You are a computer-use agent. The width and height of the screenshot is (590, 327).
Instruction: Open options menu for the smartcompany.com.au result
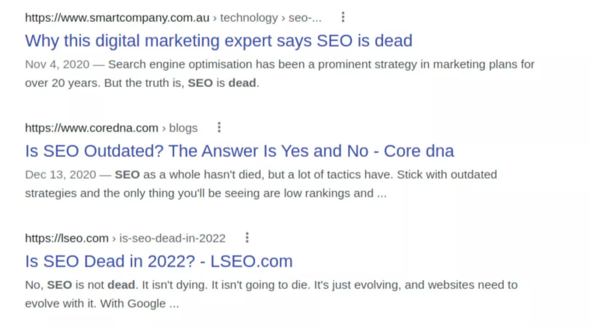pos(343,17)
